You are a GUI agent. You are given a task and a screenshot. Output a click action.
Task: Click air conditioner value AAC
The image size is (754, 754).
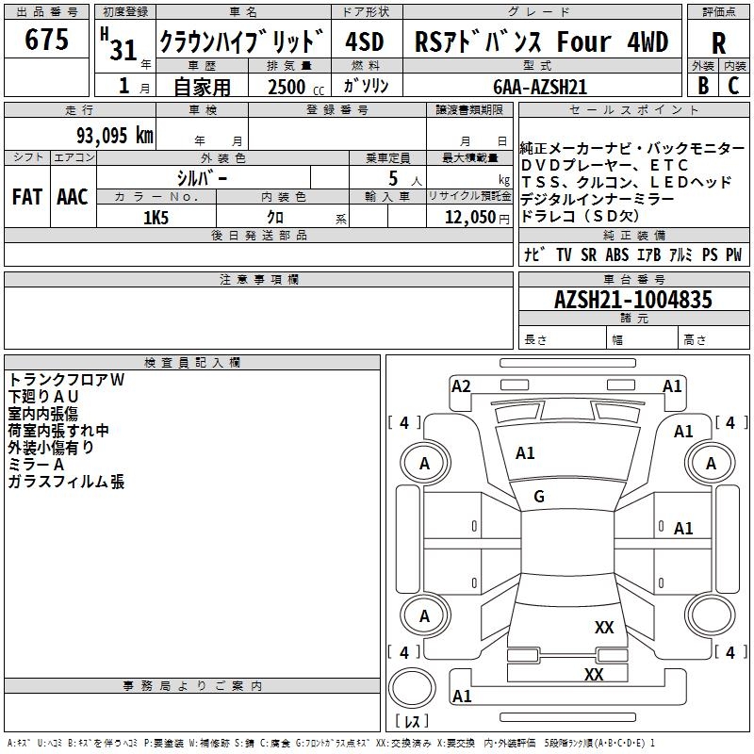[x=73, y=197]
